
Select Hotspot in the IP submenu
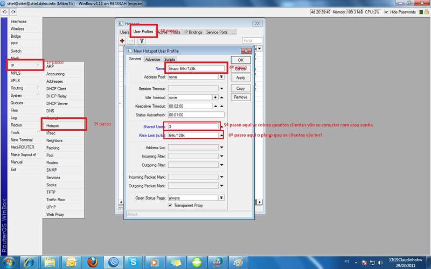click(x=64, y=126)
